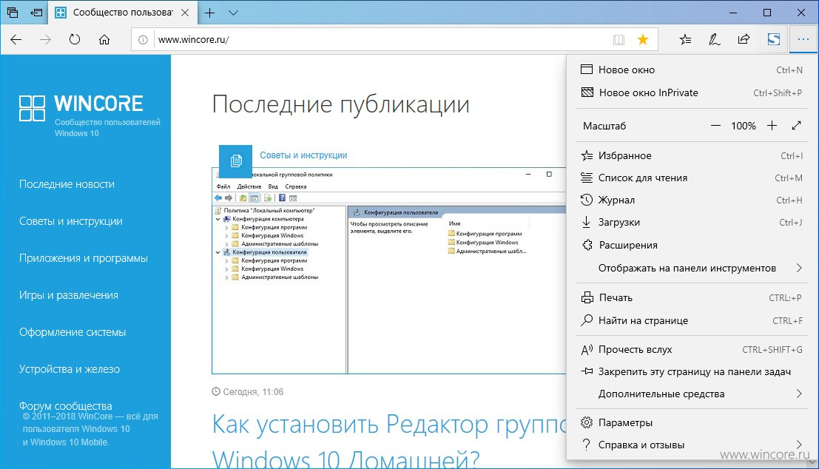819x469 pixels.
Task: Choose Закрепить эту страницу на панели задач
Action: (692, 372)
